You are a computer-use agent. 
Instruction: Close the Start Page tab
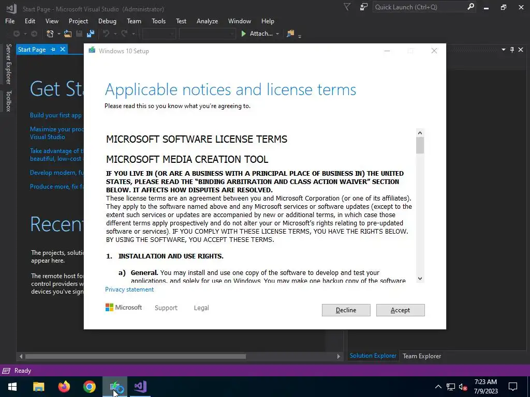tap(63, 49)
